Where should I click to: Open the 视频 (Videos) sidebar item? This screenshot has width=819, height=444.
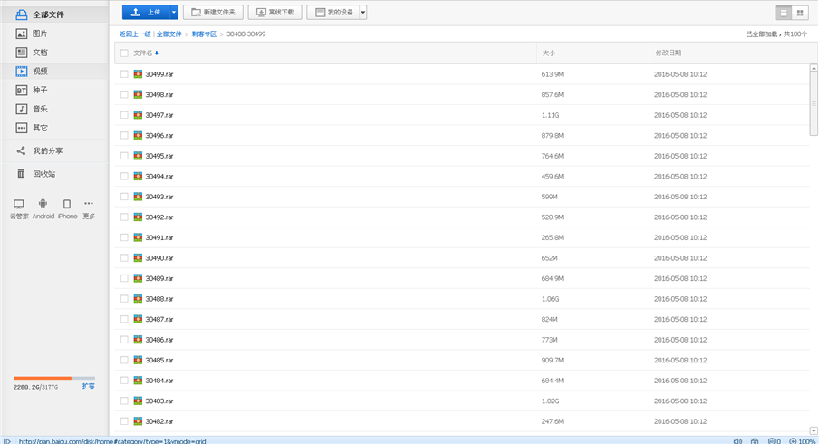[40, 71]
